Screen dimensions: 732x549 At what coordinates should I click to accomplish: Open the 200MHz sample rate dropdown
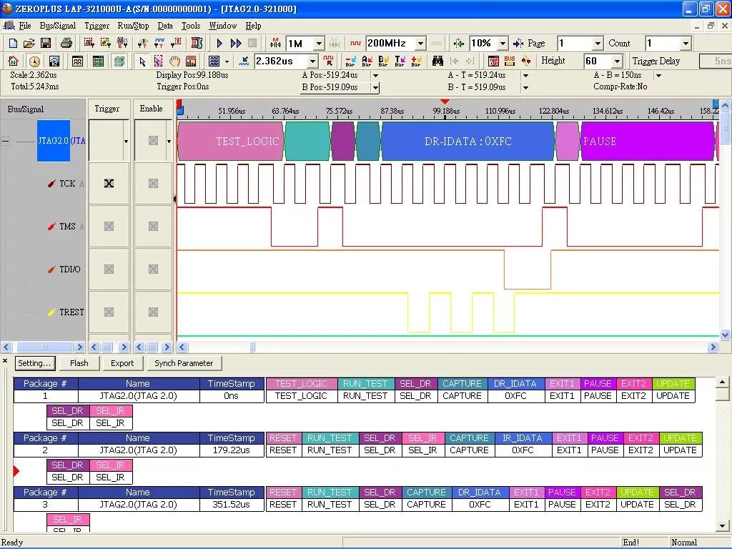pos(420,44)
